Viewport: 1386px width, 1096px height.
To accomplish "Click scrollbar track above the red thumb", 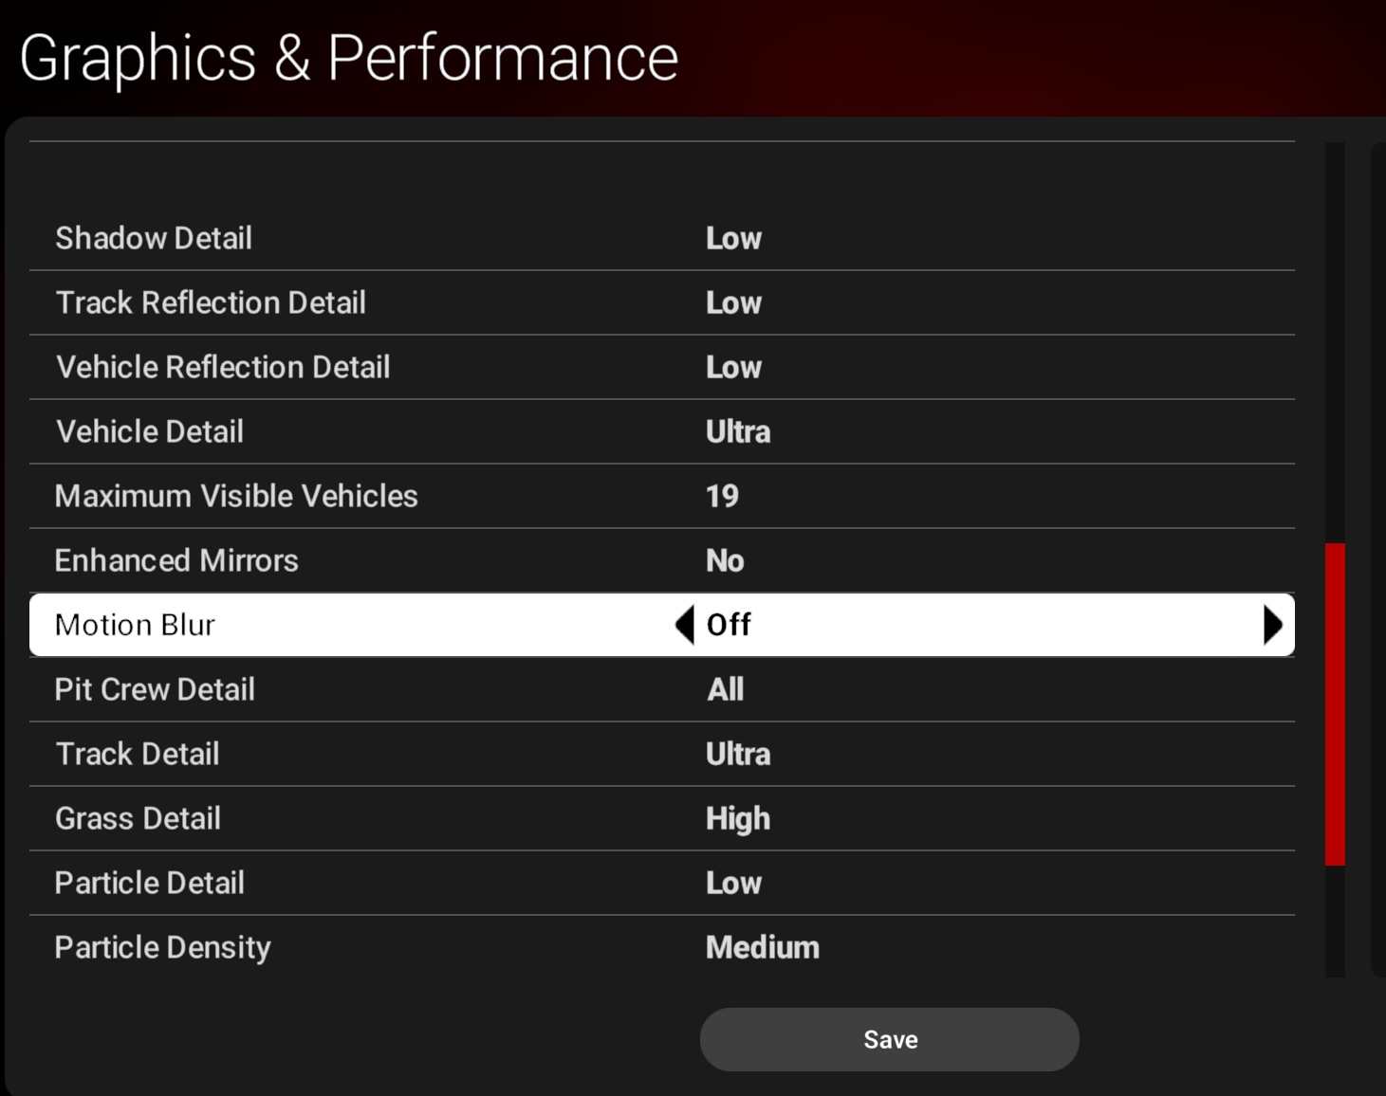I will coord(1335,341).
